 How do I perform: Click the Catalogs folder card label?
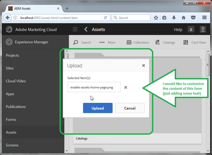(x=82, y=138)
